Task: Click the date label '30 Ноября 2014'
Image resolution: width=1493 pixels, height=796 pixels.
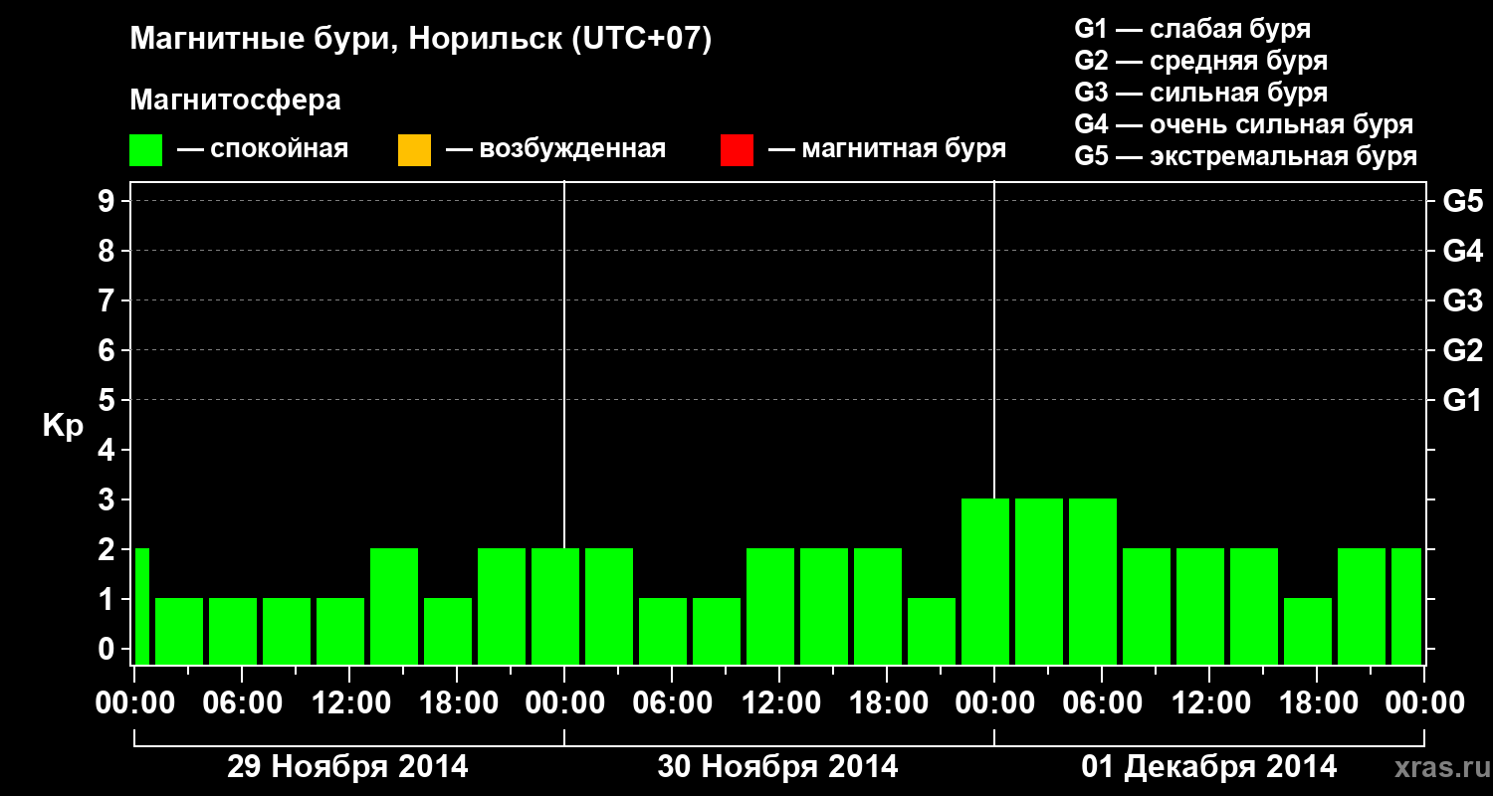Action: pos(777,767)
